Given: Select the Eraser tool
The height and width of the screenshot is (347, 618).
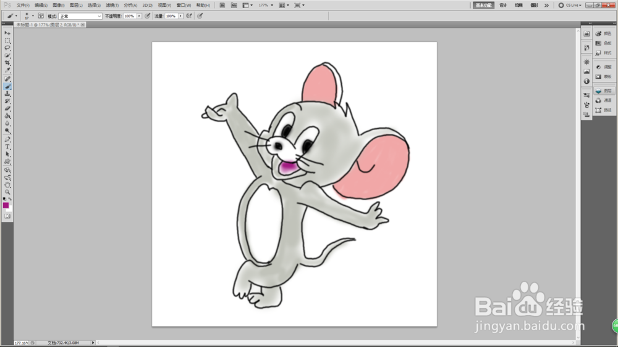Looking at the screenshot, I should (7, 109).
